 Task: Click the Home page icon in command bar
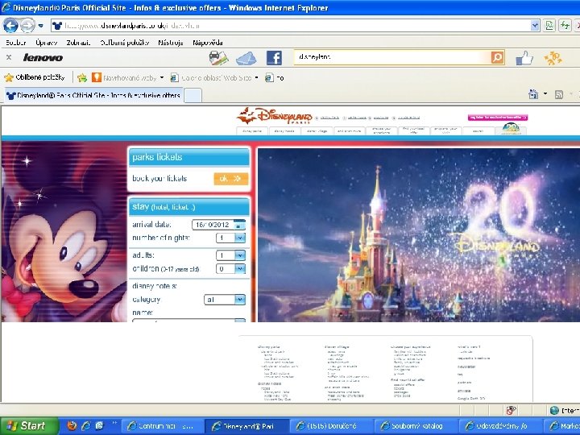pos(533,94)
